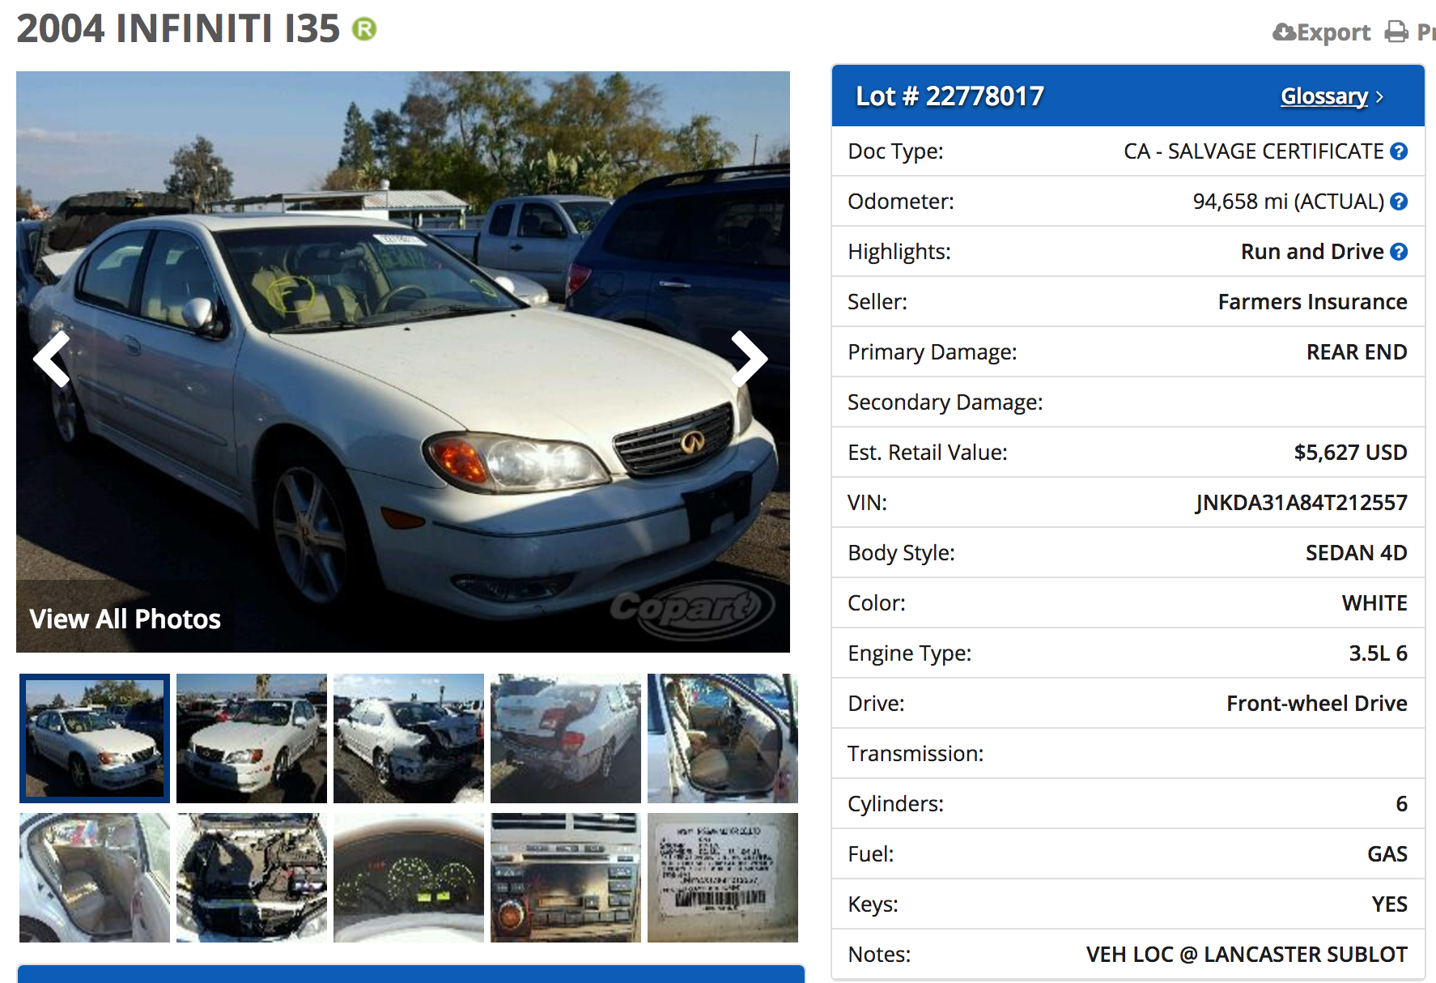Click the Export cloud icon
Viewport: 1436px width, 983px height.
(1285, 32)
